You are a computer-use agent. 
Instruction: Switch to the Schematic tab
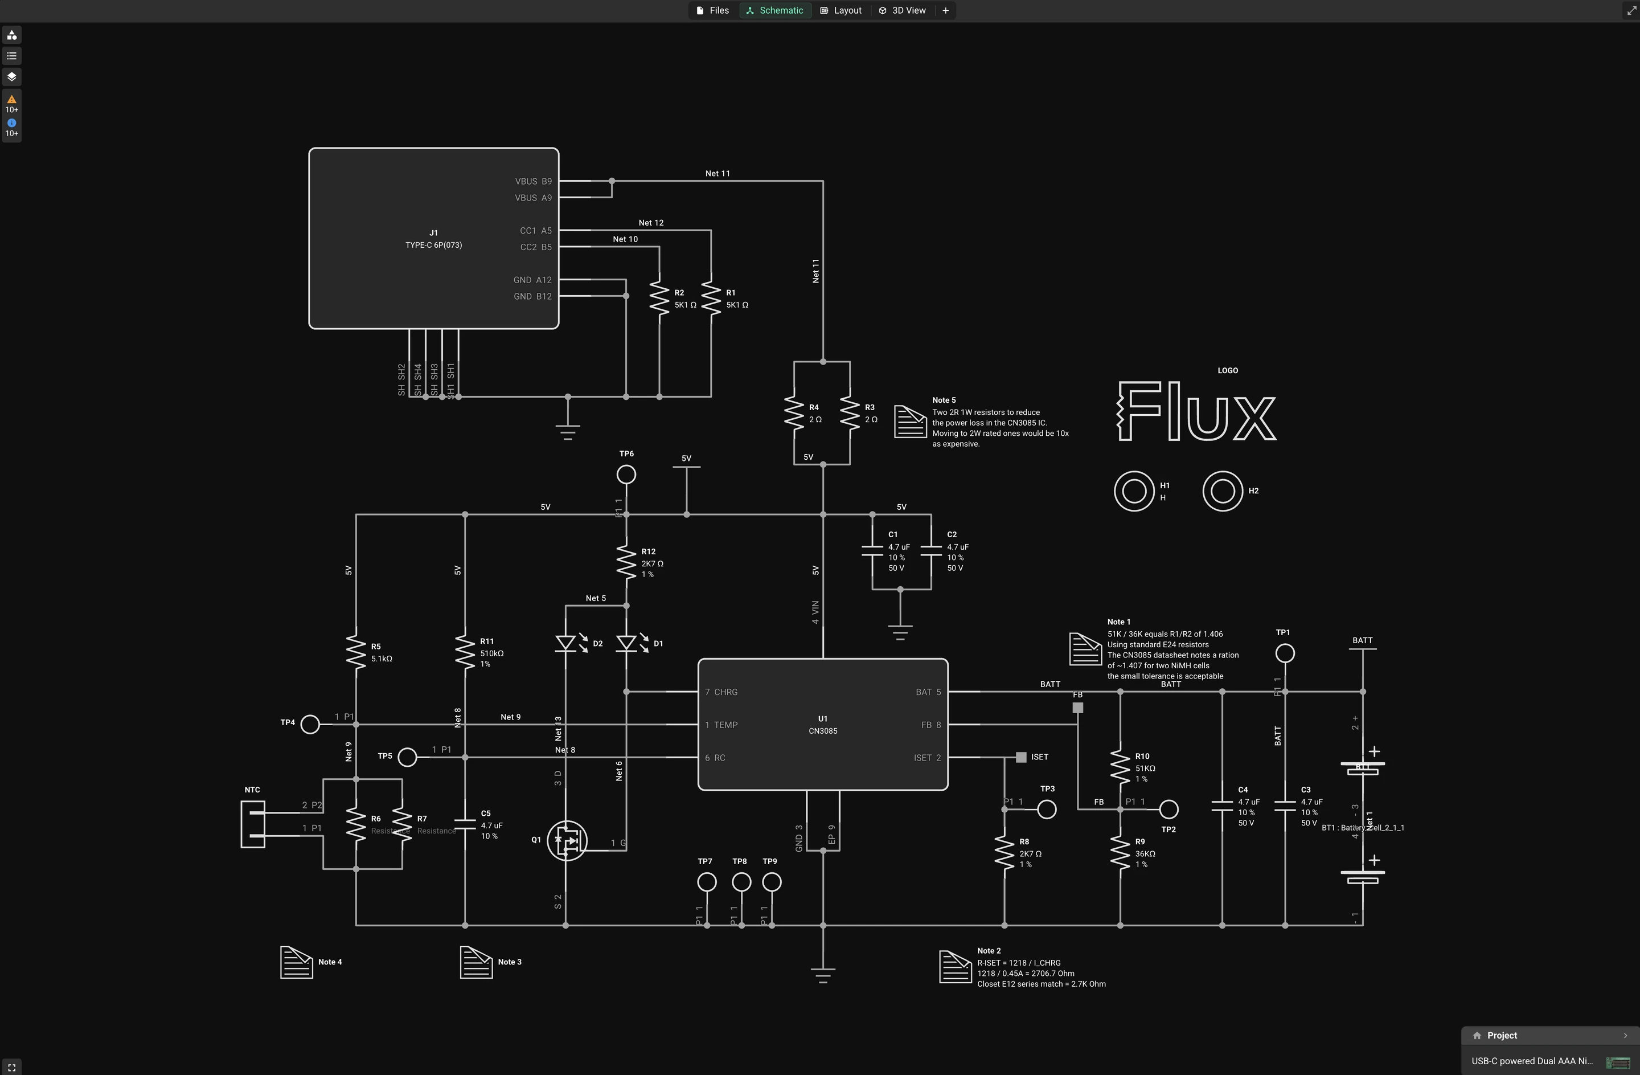pyautogui.click(x=774, y=10)
